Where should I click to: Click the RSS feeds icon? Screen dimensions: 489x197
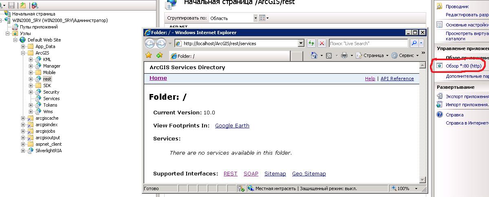pos(329,55)
